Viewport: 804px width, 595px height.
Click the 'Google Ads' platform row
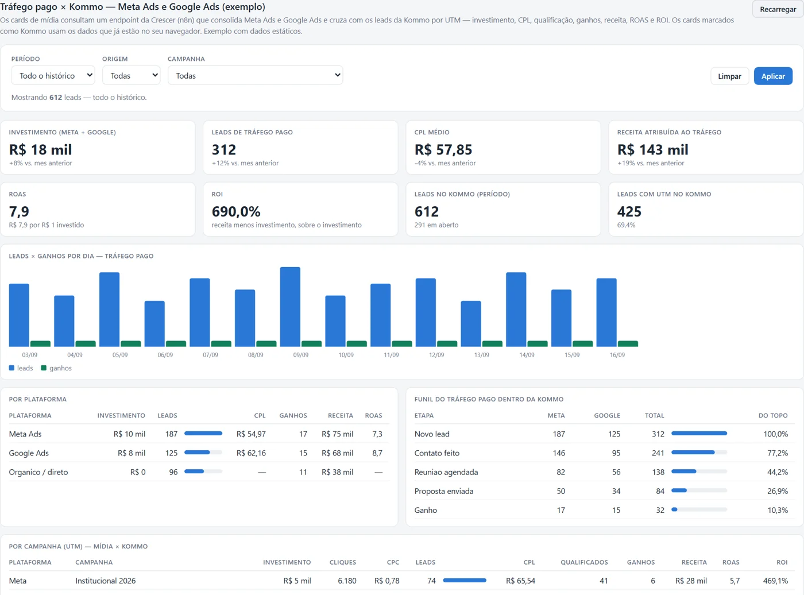click(199, 453)
